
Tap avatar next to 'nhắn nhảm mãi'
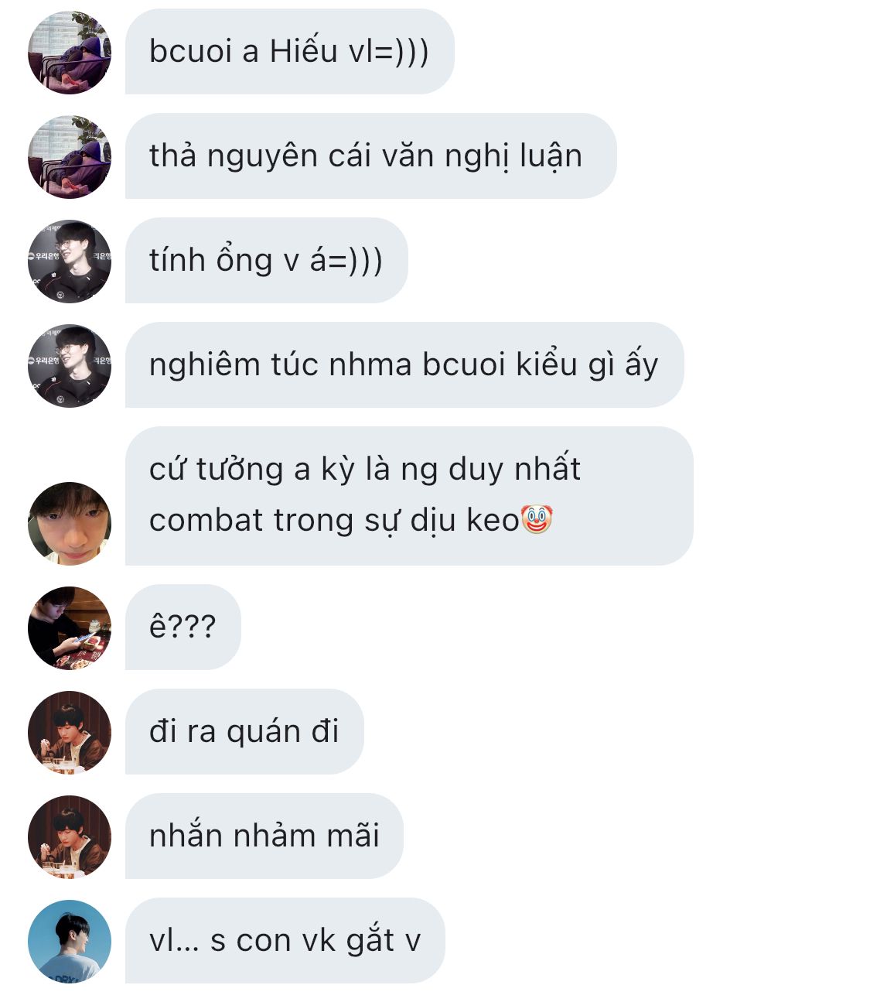(70, 837)
